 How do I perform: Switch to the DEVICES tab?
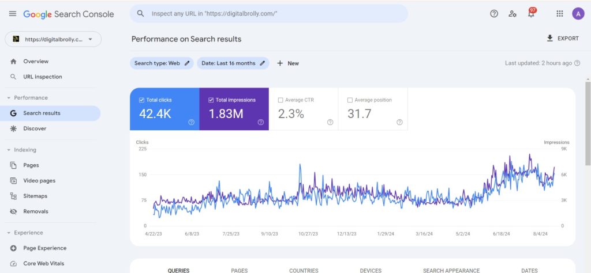(371, 270)
